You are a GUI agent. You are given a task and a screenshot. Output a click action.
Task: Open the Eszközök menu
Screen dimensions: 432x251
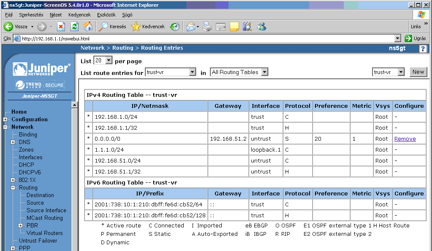point(106,15)
